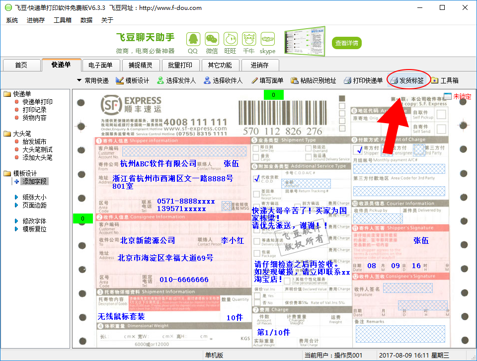Select recipient address 北京市海淀区幸福大道69号

coord(165,258)
